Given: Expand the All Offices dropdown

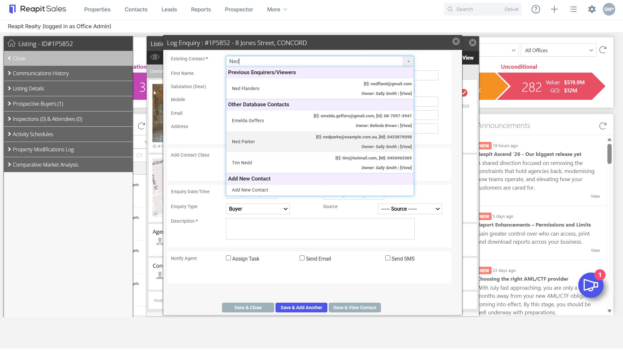Looking at the screenshot, I should [x=558, y=50].
